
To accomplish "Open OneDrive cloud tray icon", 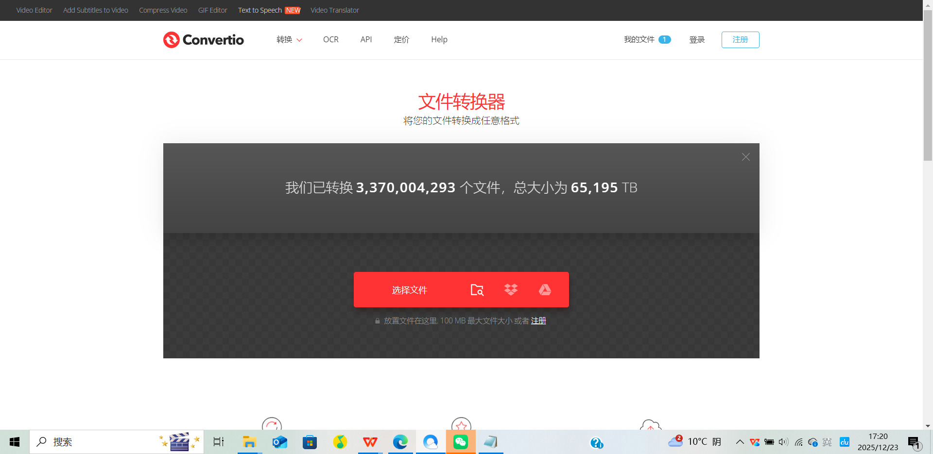I will [813, 442].
